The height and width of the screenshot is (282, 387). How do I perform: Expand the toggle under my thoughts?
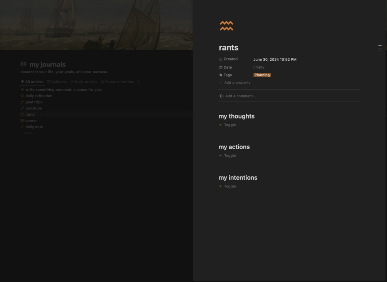(220, 125)
